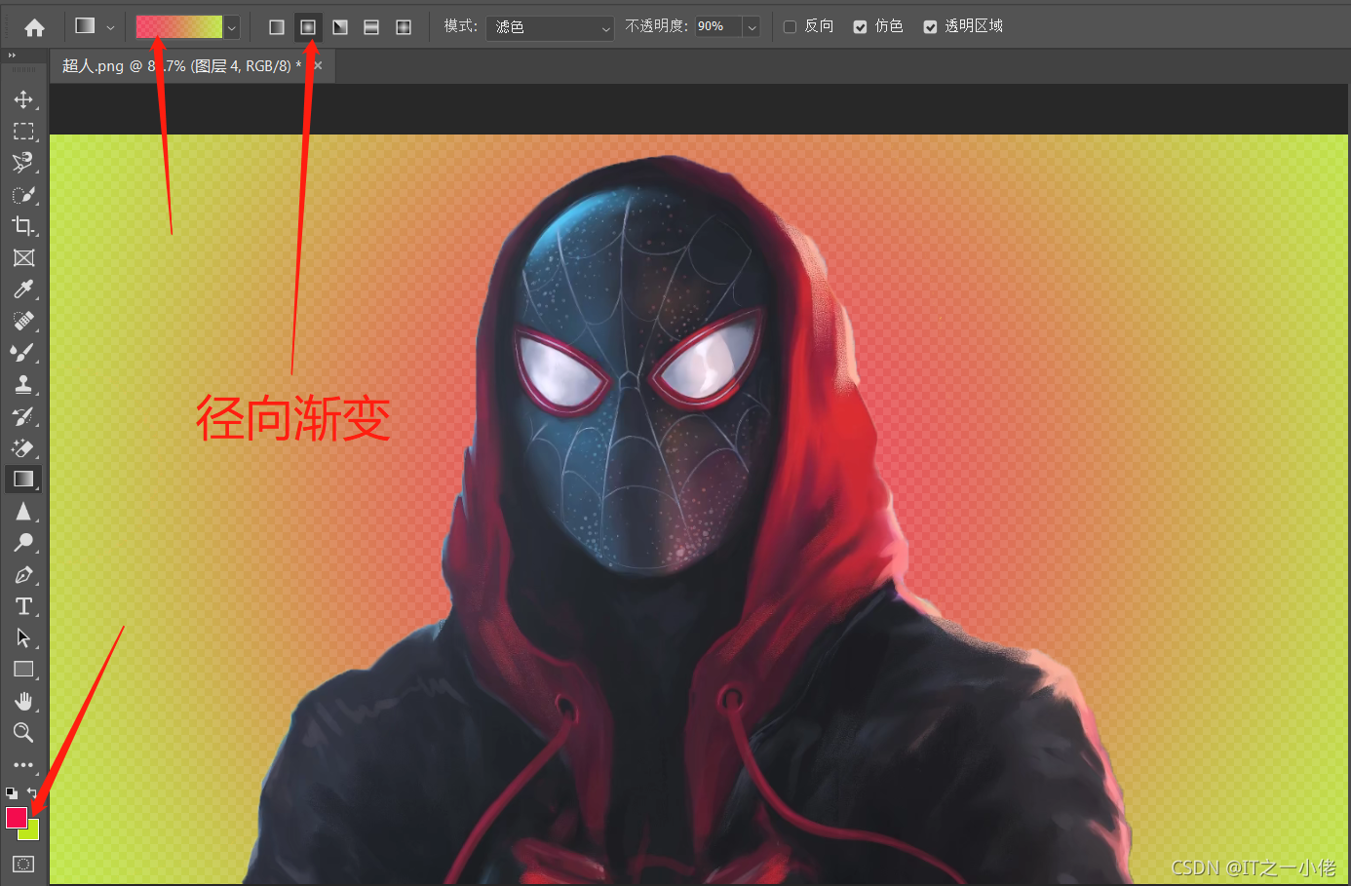The image size is (1351, 886).
Task: Select the Zoom tool
Action: [x=23, y=732]
